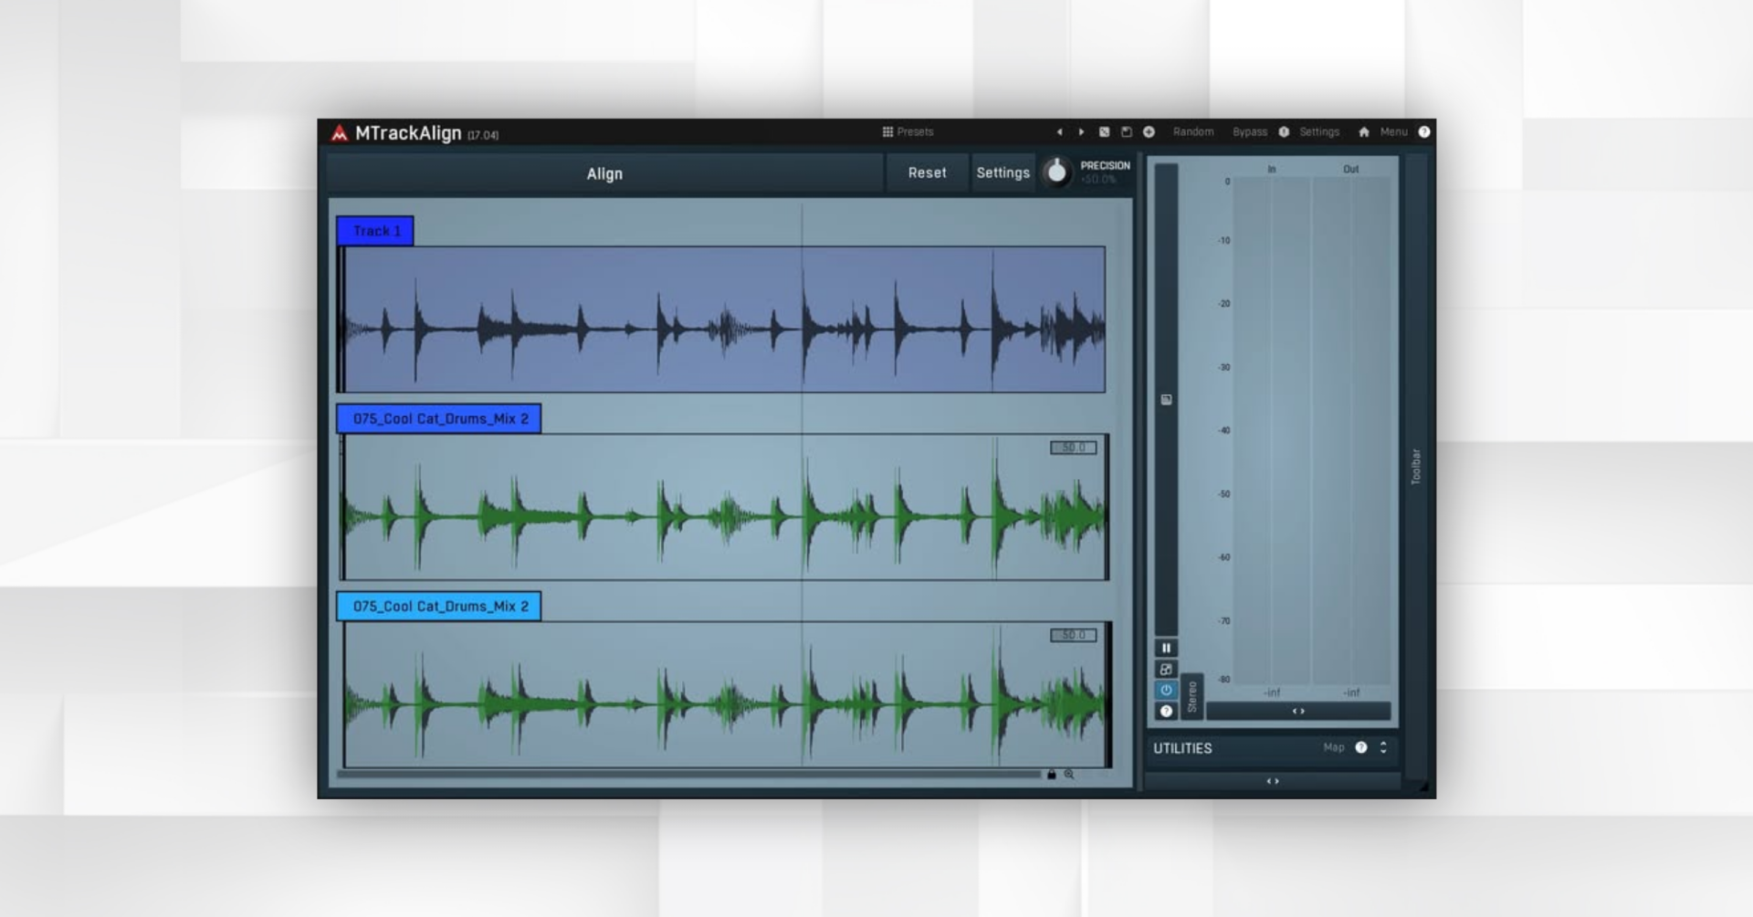
Task: Open the Presets browser
Action: 908,131
